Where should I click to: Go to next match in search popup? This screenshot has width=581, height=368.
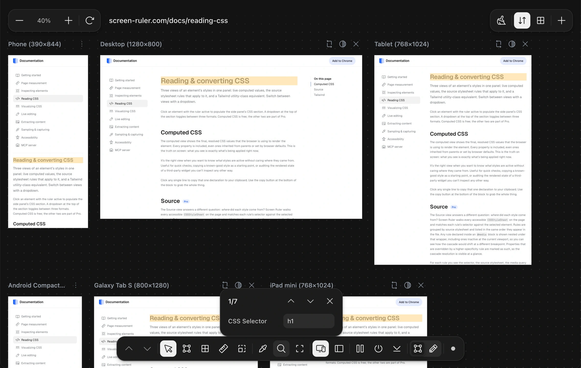click(x=310, y=301)
